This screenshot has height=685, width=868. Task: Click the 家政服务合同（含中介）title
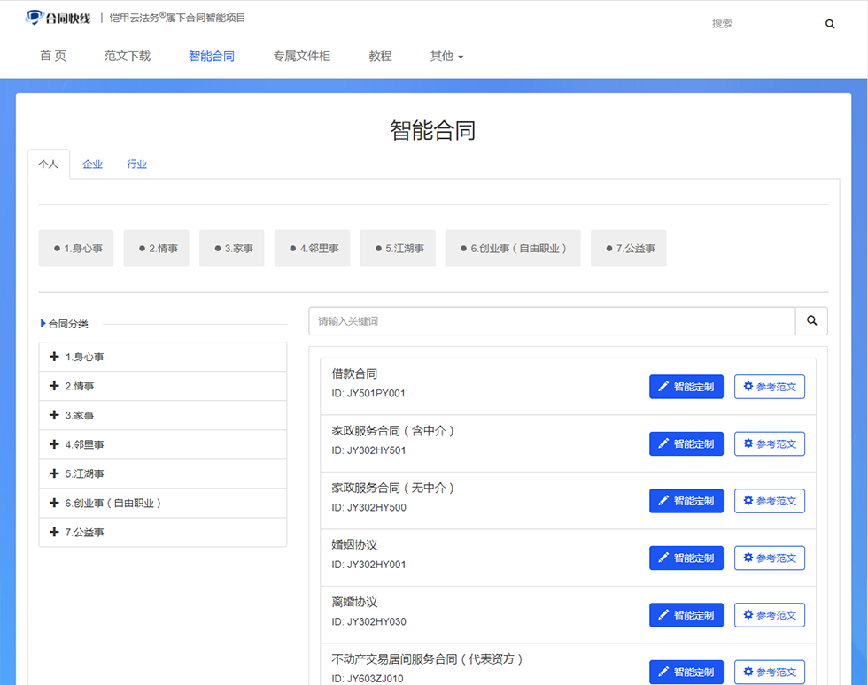click(392, 430)
